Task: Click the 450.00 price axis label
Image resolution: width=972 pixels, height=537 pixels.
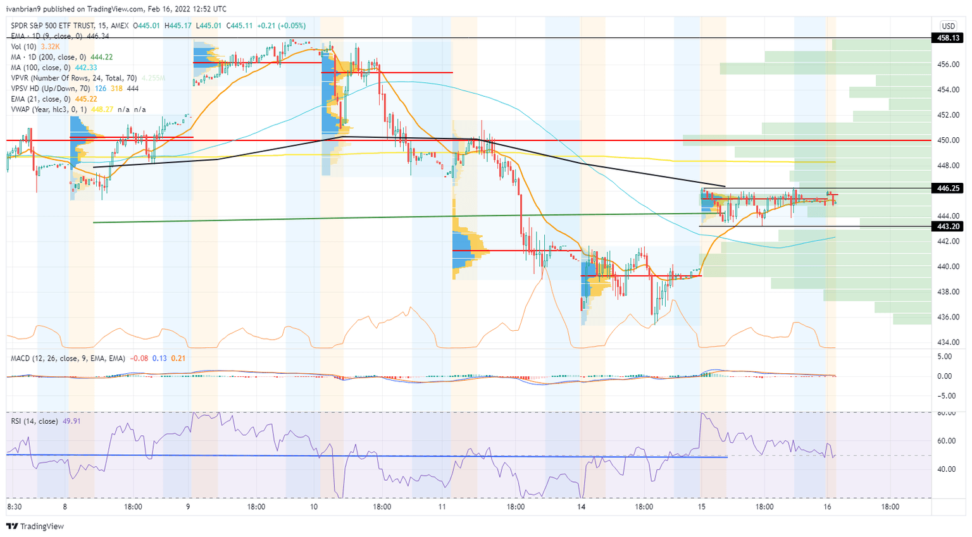Action: point(948,140)
